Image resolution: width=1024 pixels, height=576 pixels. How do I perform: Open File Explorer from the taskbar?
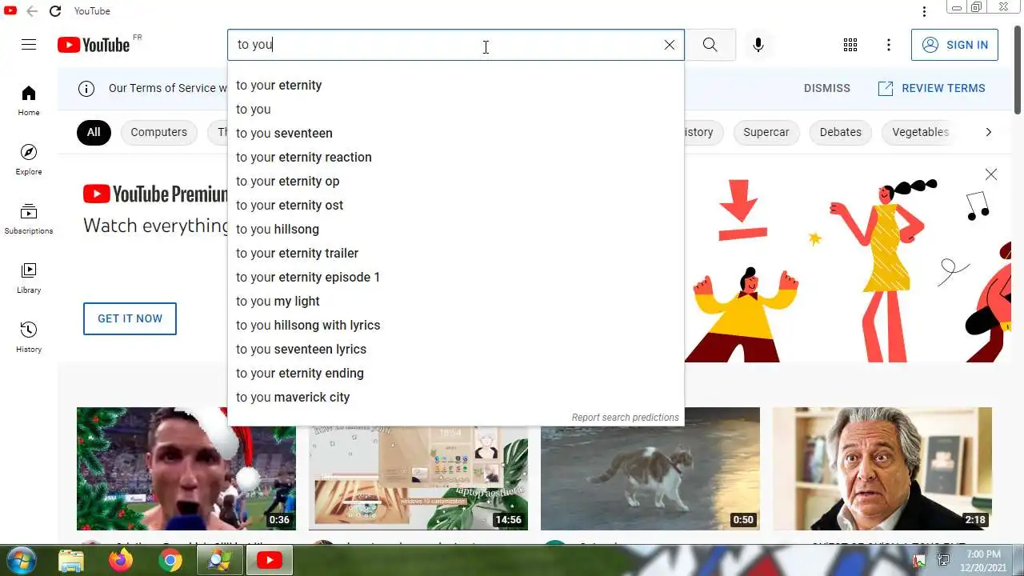[71, 561]
